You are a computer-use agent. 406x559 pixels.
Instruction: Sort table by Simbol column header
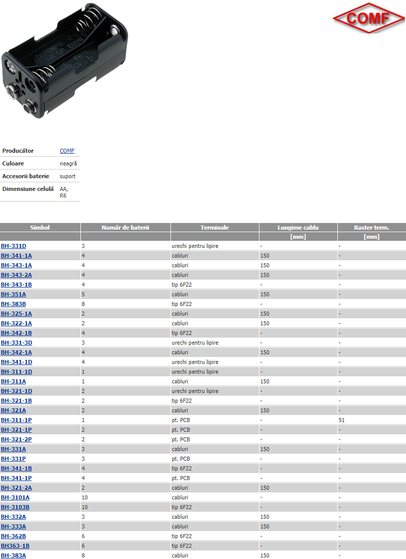pos(40,228)
